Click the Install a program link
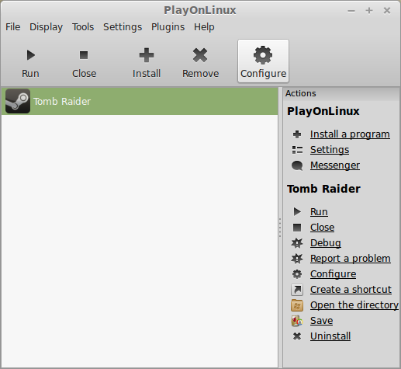Screen dimensions: 401x369 [350, 134]
